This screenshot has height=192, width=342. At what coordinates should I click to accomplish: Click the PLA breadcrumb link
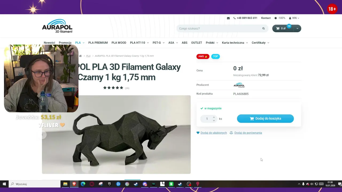[88, 56]
